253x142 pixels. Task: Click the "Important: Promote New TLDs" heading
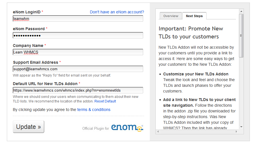(191, 32)
